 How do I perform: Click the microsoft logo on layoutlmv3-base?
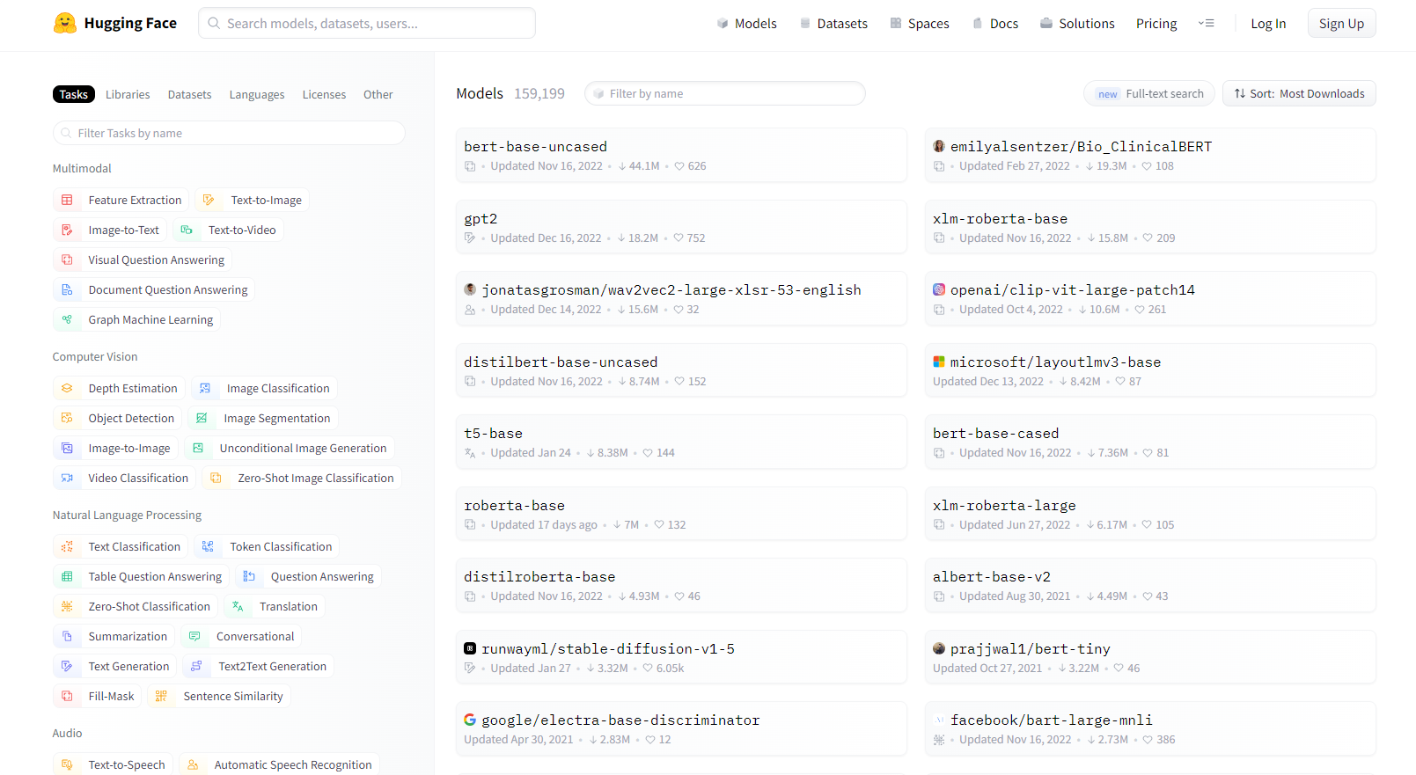[939, 362]
